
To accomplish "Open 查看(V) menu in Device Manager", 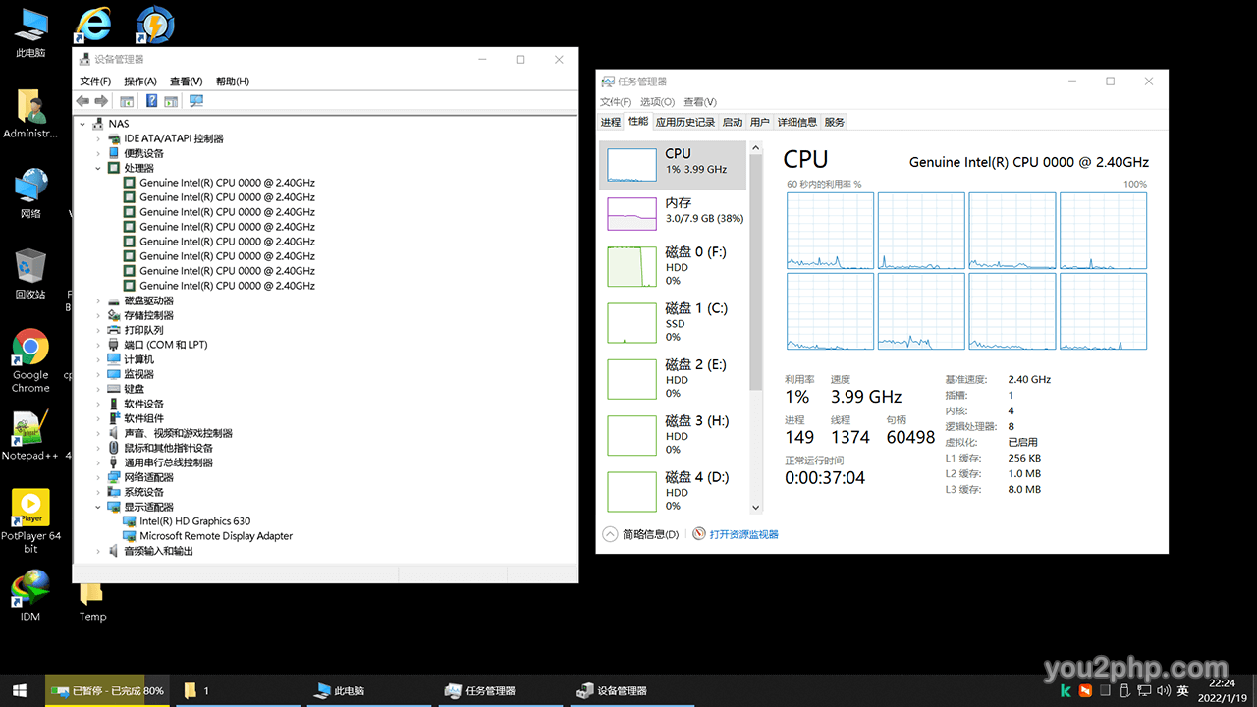I will (x=186, y=82).
